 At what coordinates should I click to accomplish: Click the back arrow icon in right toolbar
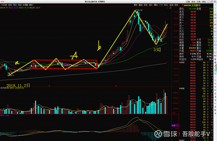[x=215, y=5]
